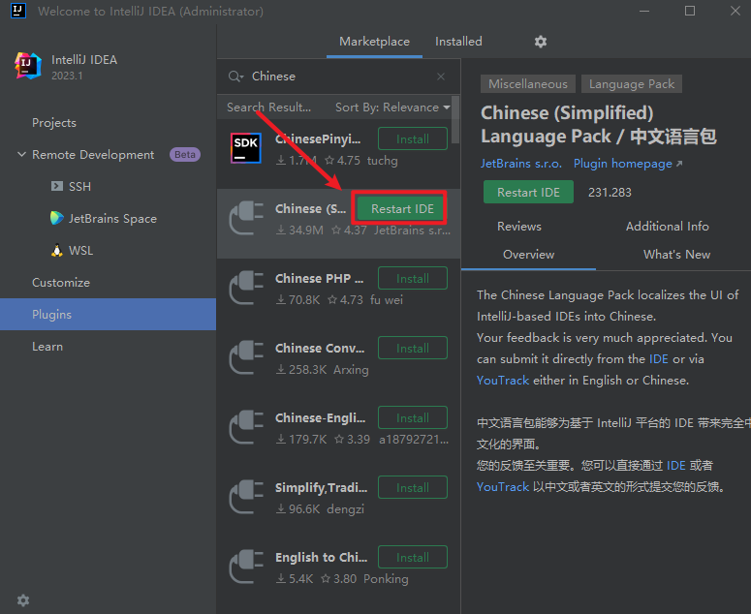The width and height of the screenshot is (751, 614).
Task: Open the Additional Info tab
Action: 668,227
